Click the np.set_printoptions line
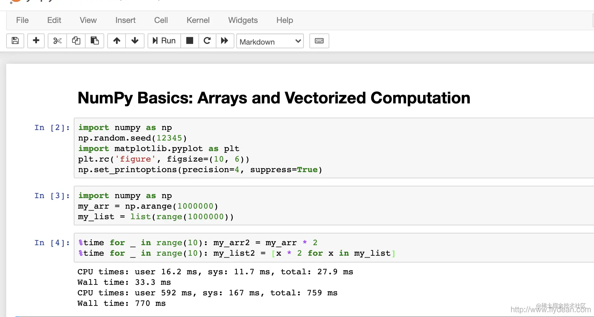Viewport: 594px width, 317px height. pyautogui.click(x=200, y=170)
